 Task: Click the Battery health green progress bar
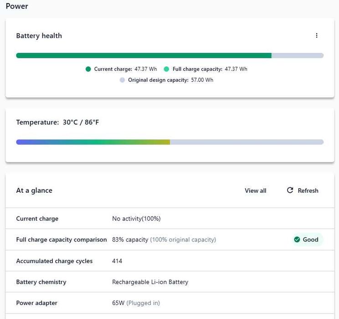click(144, 56)
